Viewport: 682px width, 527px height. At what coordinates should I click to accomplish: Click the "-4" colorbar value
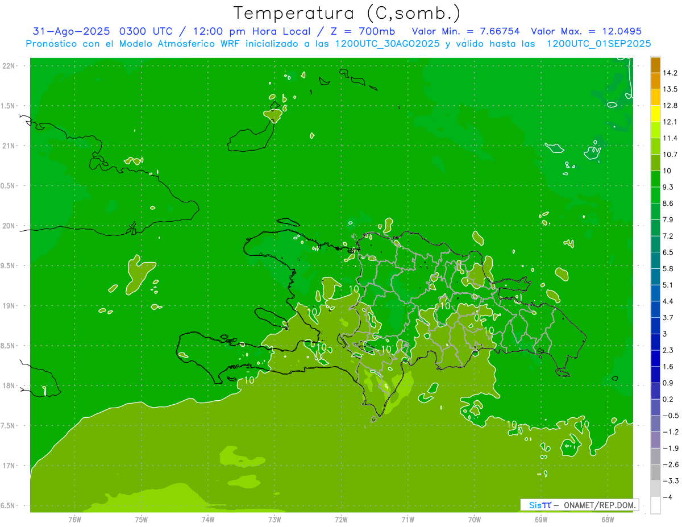pyautogui.click(x=668, y=497)
